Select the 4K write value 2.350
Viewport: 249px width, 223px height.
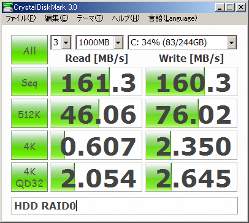(191, 145)
